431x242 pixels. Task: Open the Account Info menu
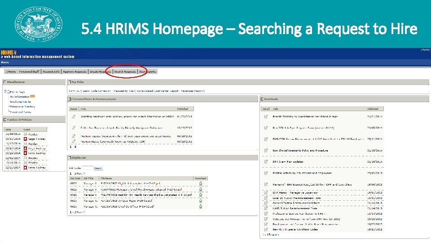point(51,72)
